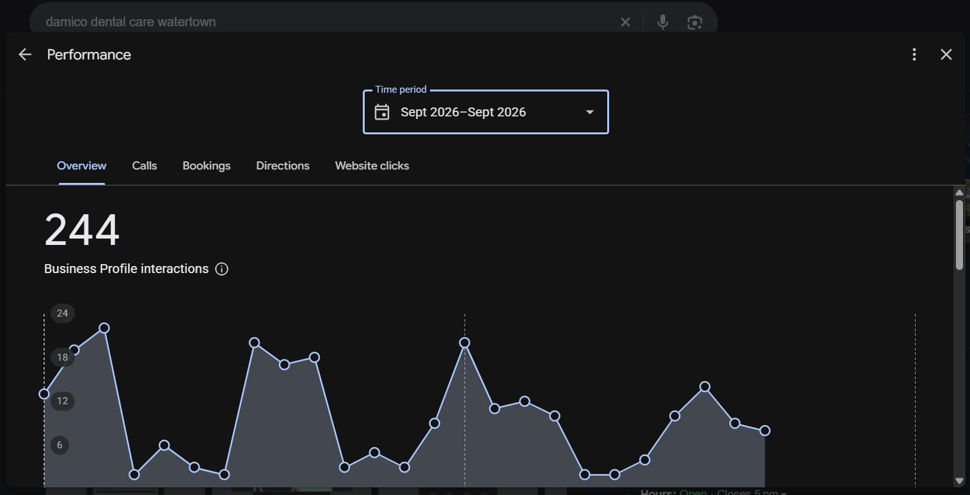970x495 pixels.
Task: Click the Performance panel title
Action: click(89, 54)
